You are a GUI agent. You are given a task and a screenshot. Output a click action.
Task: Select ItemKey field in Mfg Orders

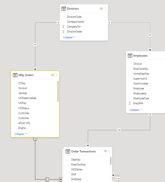pyautogui.click(x=23, y=93)
